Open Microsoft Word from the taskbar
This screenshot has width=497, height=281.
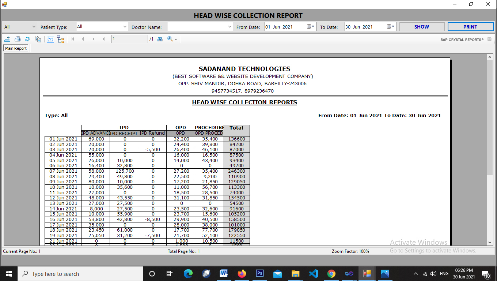click(224, 274)
